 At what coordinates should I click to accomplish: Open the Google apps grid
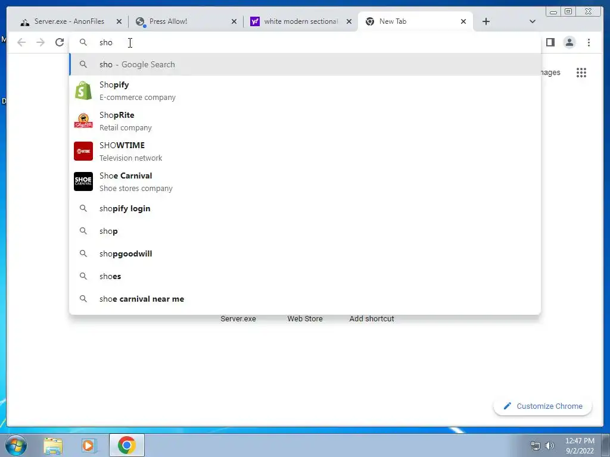click(581, 73)
